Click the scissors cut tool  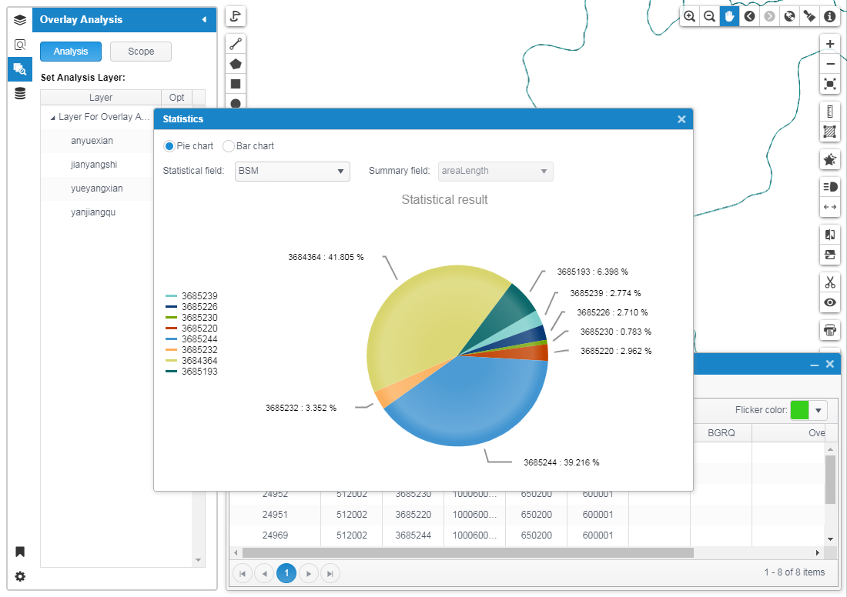pos(830,282)
